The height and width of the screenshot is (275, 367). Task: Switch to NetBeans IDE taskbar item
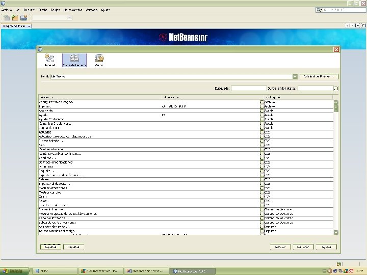[x=192, y=271]
